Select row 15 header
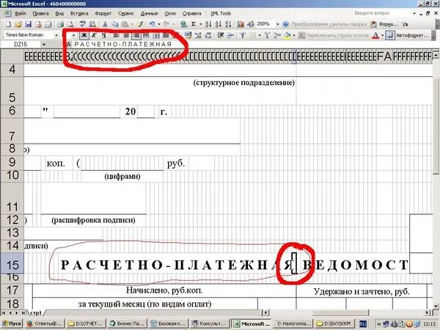Screen dimensions: 440x330 pyautogui.click(x=12, y=264)
